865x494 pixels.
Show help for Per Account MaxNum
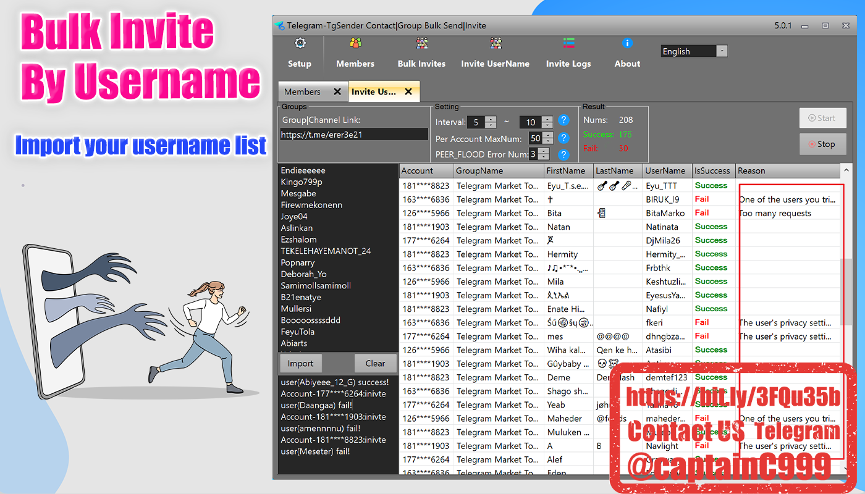point(563,138)
